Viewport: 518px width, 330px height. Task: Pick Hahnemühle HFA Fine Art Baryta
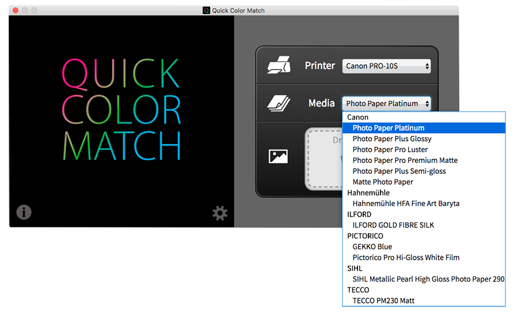click(x=424, y=203)
